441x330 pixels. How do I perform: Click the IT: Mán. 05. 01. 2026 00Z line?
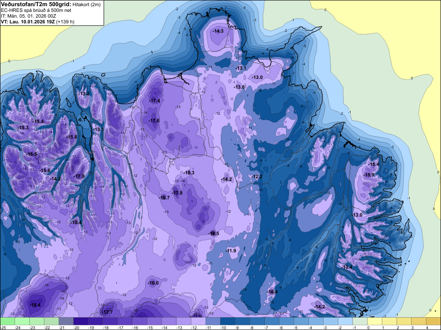click(x=28, y=16)
